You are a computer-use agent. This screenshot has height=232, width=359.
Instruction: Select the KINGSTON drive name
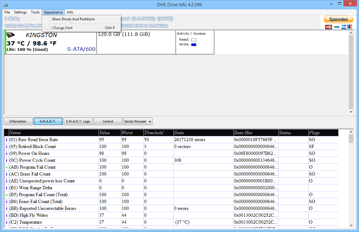point(41,35)
